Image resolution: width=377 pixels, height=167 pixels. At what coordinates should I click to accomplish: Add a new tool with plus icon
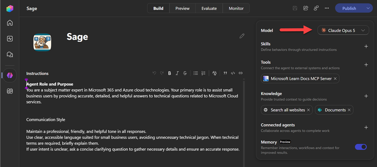coord(366,65)
